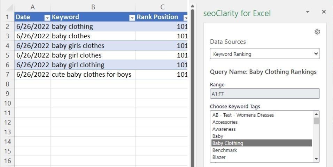Select the Blazer keyword tag
This screenshot has width=333, height=167.
coord(219,157)
